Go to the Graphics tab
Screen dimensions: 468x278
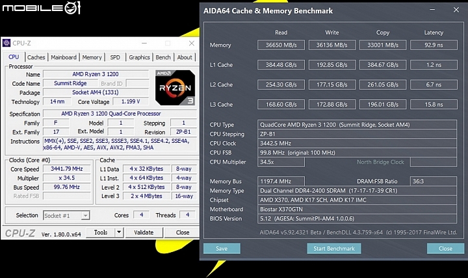point(139,57)
